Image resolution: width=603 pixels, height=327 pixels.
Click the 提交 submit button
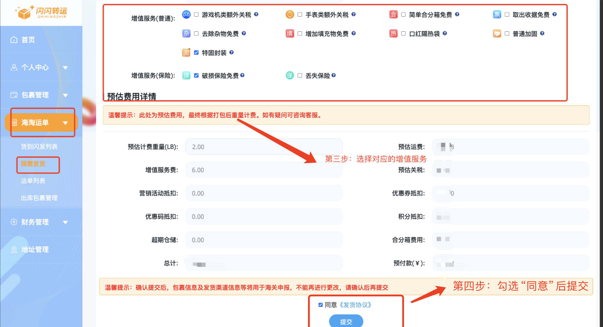click(346, 321)
